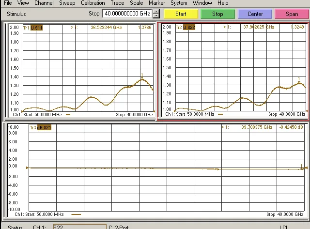Image resolution: width=310 pixels, height=229 pixels.
Task: Open the Sweep menu
Action: pos(67,3)
